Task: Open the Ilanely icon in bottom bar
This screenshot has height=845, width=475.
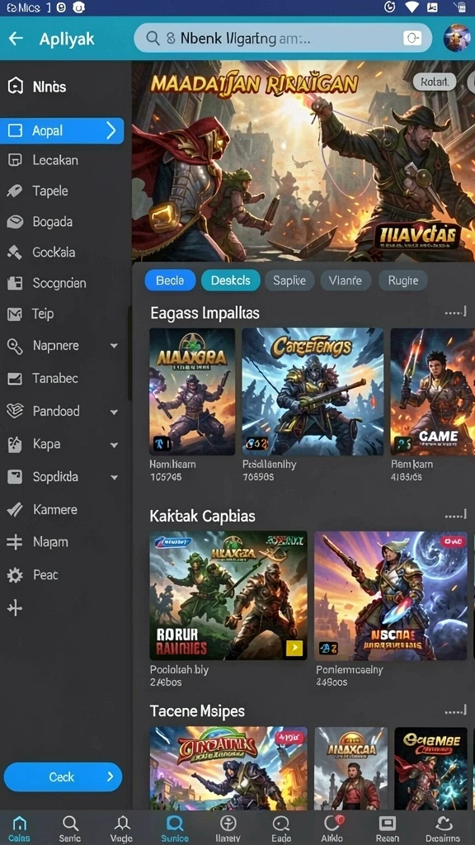Action: 228,823
